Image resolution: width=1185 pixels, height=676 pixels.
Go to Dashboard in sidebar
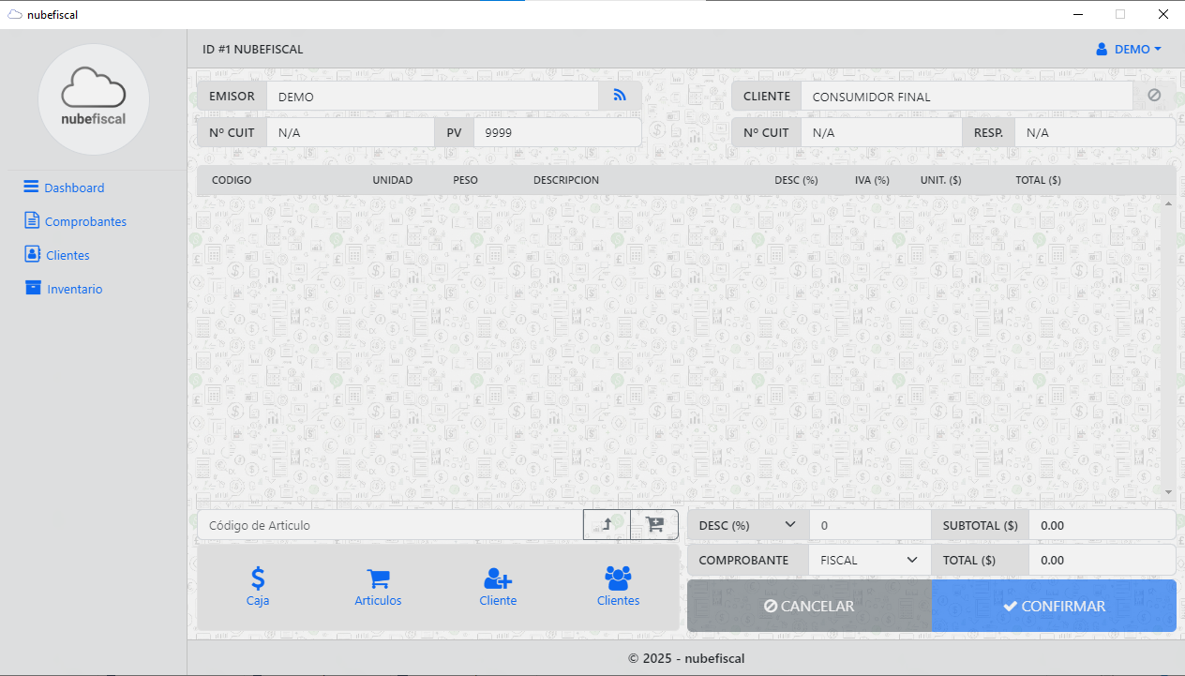(73, 188)
